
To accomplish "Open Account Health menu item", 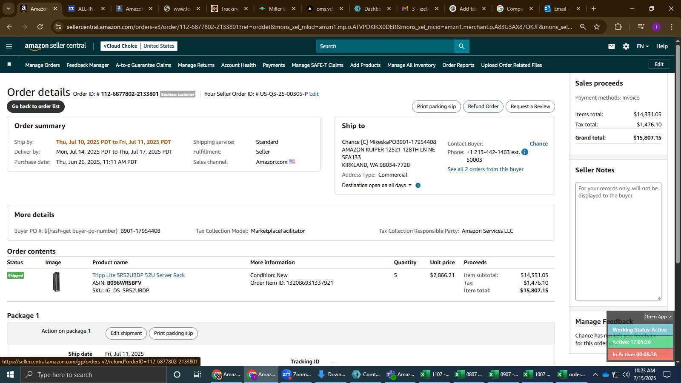I will click(238, 65).
